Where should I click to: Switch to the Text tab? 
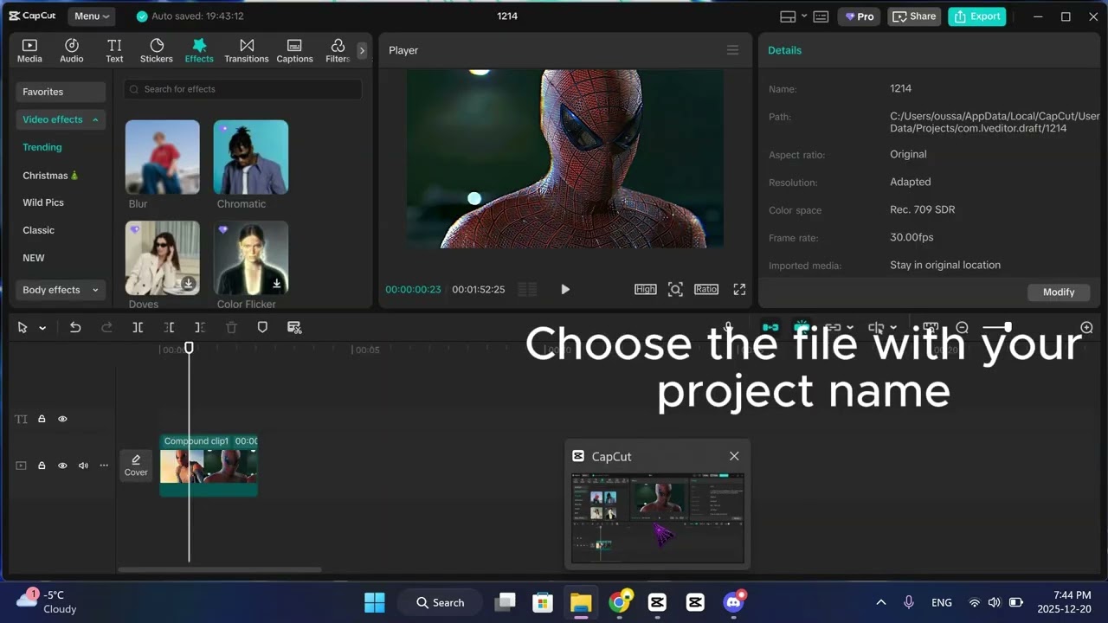click(x=114, y=51)
